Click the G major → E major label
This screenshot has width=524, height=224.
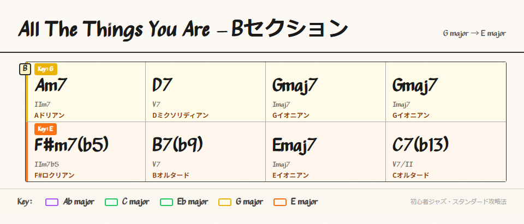[474, 34]
